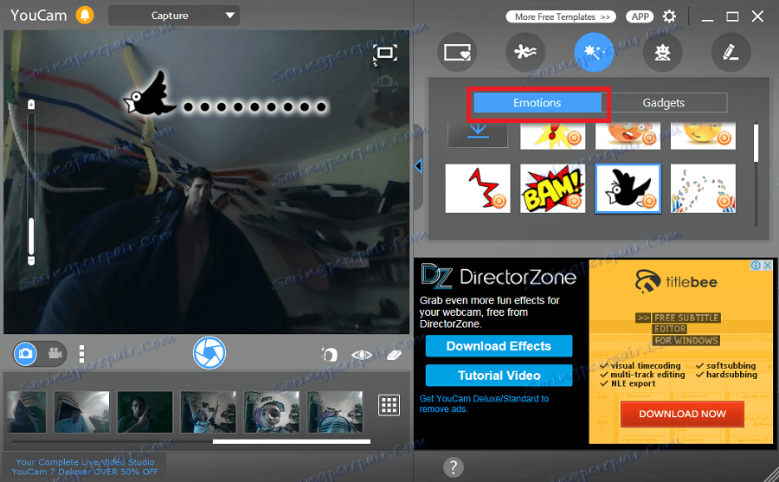779x482 pixels.
Task: Open third thumbnail with raised hand
Action: (x=145, y=411)
